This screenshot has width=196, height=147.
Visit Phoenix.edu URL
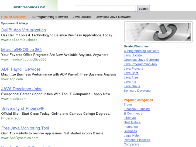click(x=11, y=118)
